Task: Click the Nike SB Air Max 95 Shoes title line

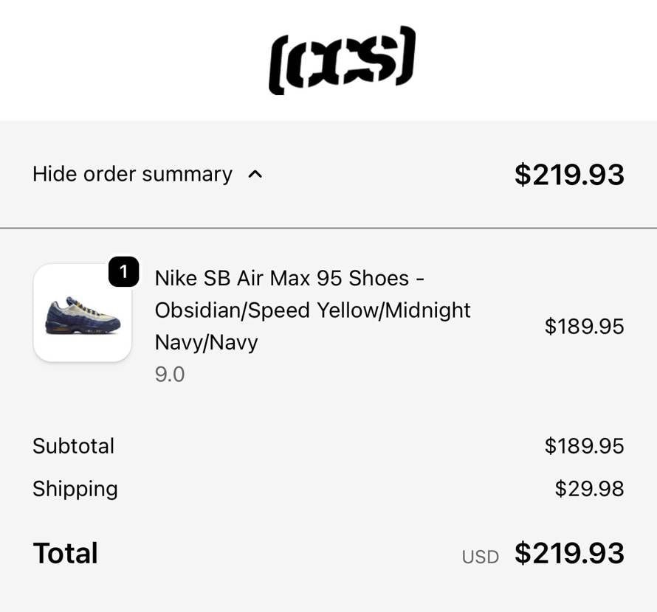Action: coord(289,278)
